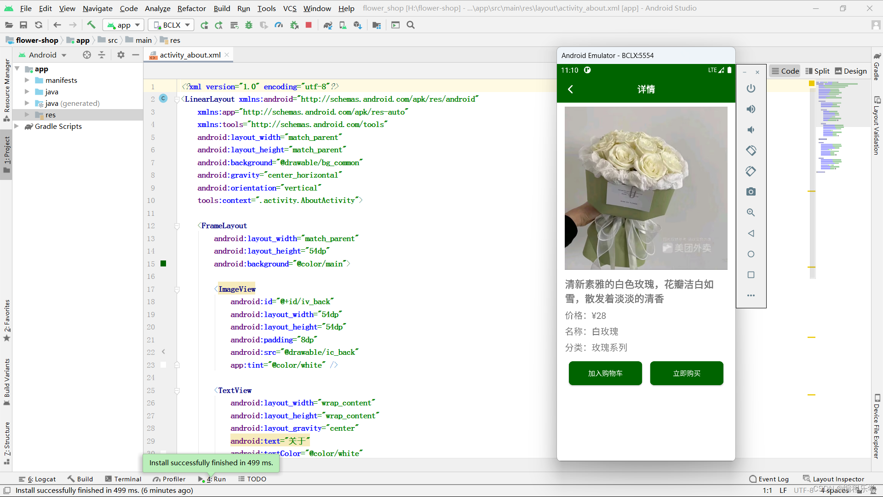Image resolution: width=883 pixels, height=497 pixels.
Task: Debug the app with the bug icon
Action: tap(249, 25)
